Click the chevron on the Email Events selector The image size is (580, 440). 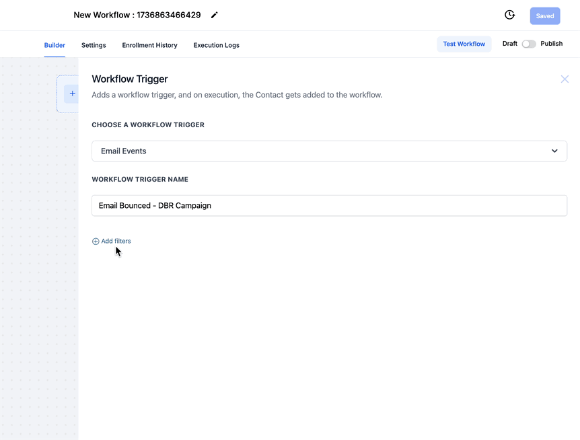point(555,151)
